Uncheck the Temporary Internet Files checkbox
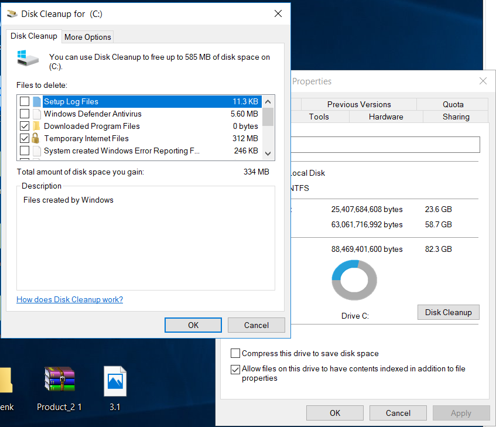 25,138
